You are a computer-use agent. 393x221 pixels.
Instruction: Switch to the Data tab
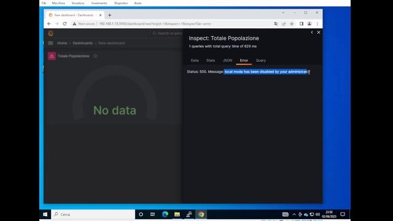195,60
